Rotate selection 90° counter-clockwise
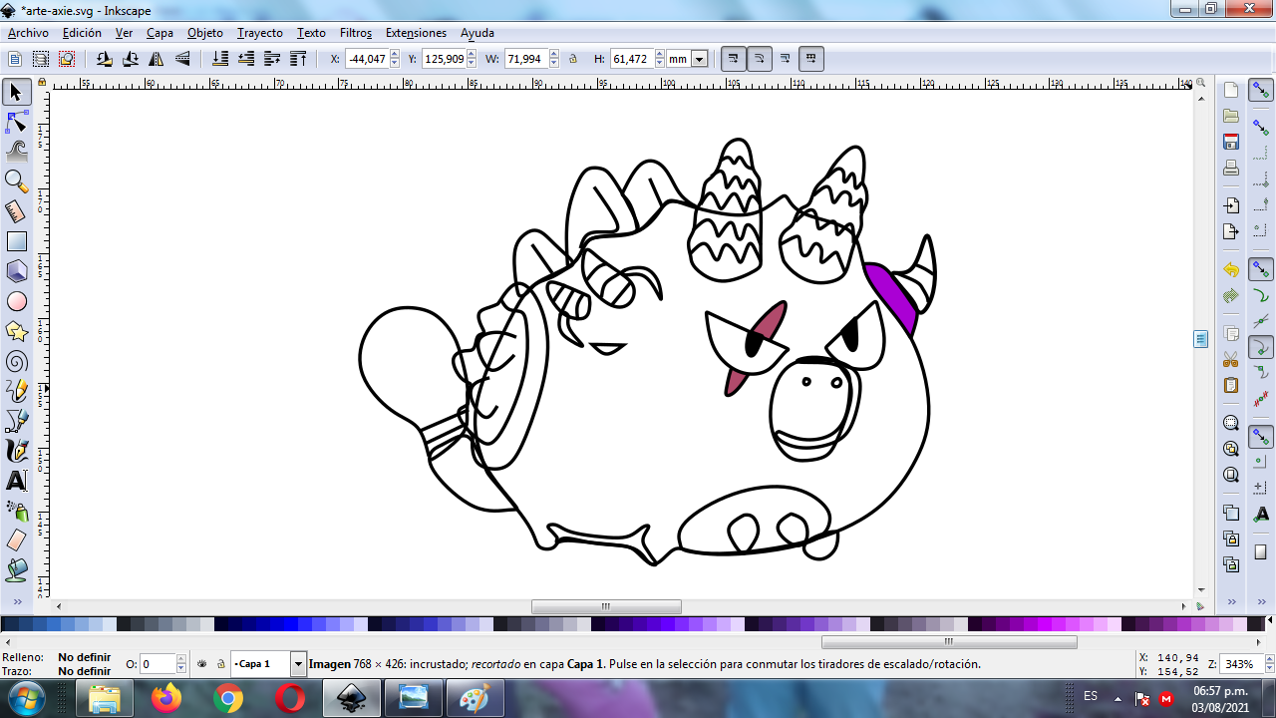Image resolution: width=1276 pixels, height=718 pixels. click(105, 59)
